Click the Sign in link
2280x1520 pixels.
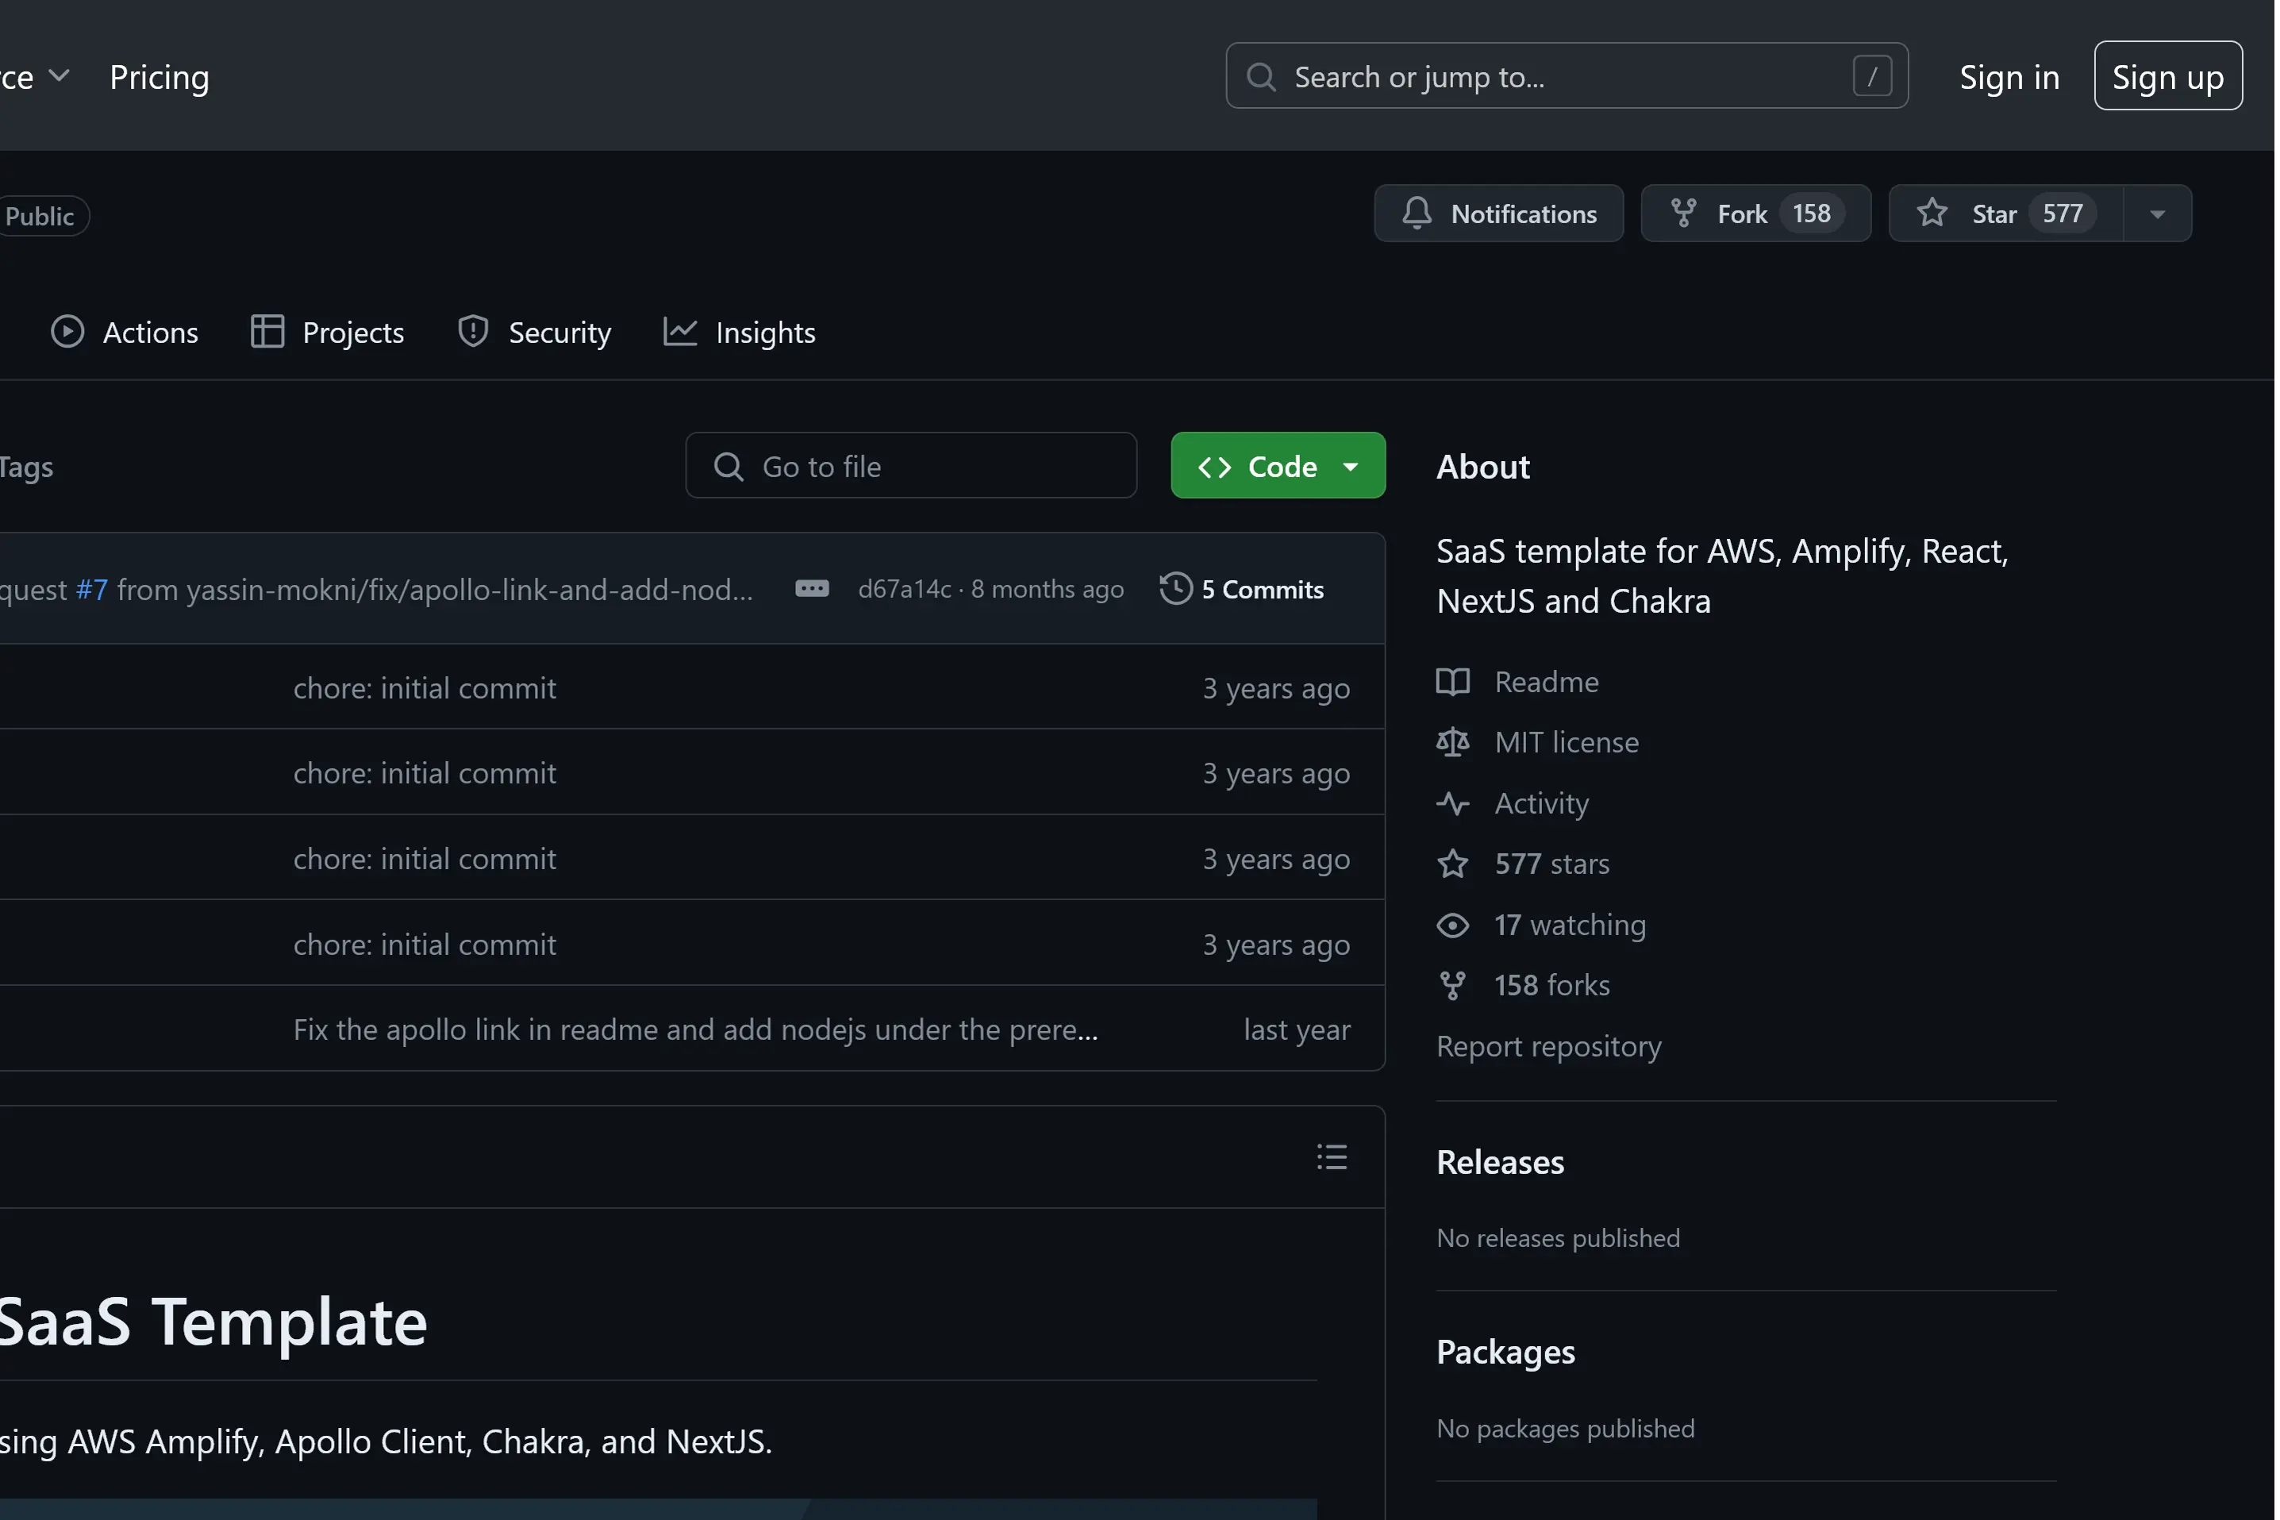[2009, 76]
